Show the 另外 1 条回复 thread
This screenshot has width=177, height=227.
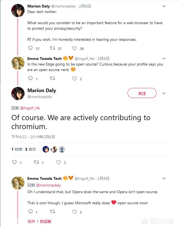(39, 221)
